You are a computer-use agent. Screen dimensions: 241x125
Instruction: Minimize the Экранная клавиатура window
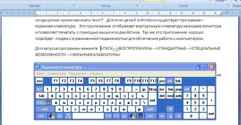tap(198, 67)
